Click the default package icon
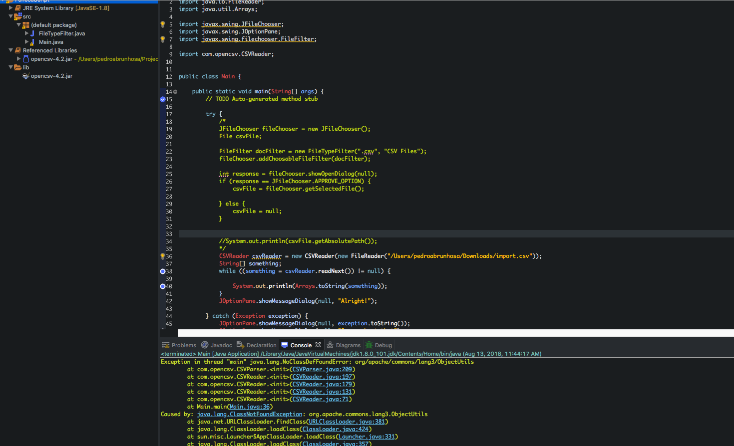This screenshot has height=446, width=734. pyautogui.click(x=26, y=25)
